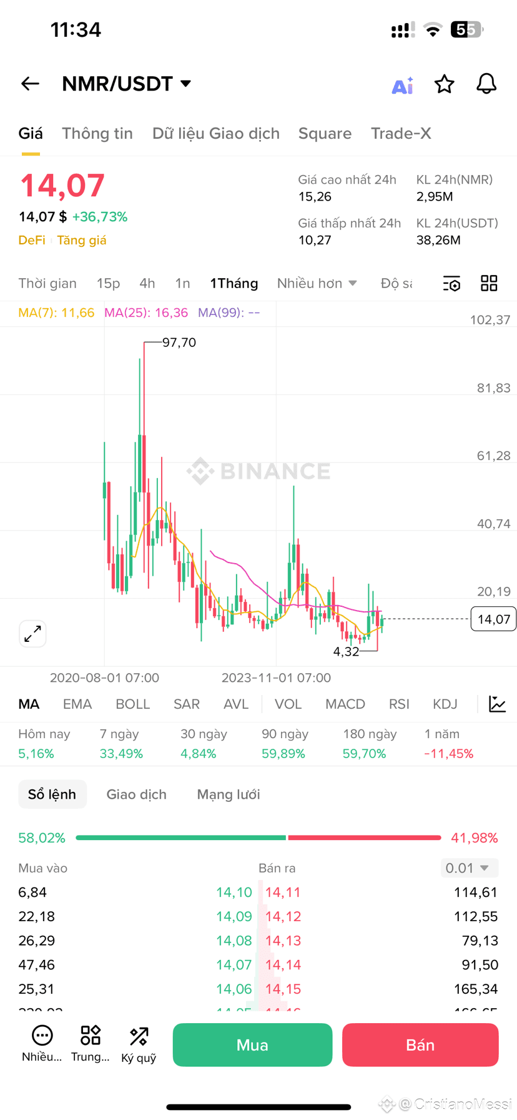The height and width of the screenshot is (1120, 517).
Task: Open the four-squares chart layout icon
Action: coord(489,283)
